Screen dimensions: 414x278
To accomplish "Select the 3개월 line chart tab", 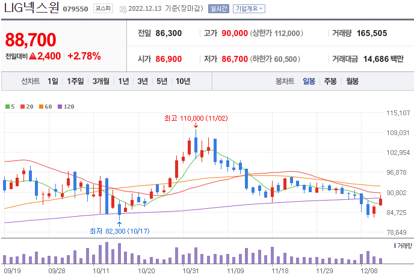I will (101, 82).
